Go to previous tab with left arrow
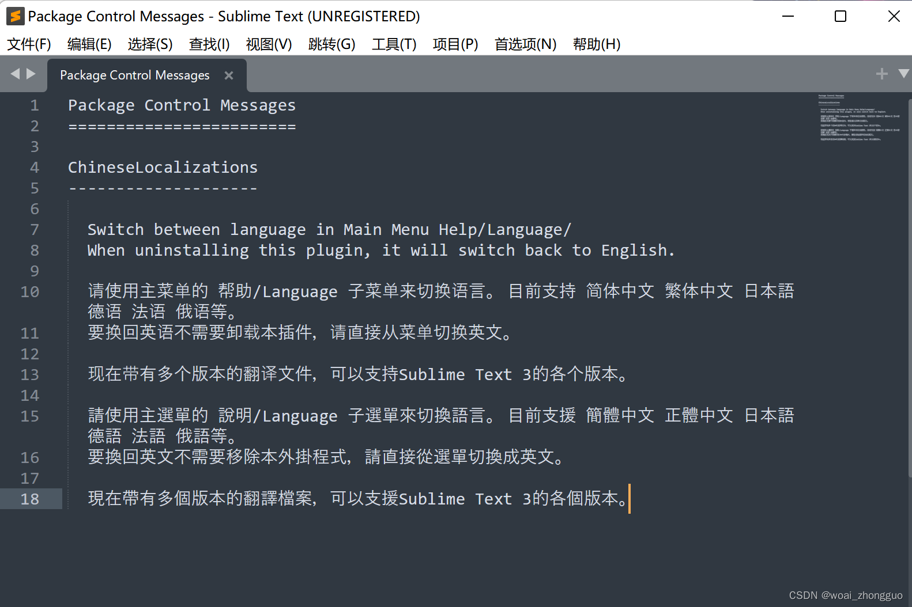912x607 pixels. (15, 74)
